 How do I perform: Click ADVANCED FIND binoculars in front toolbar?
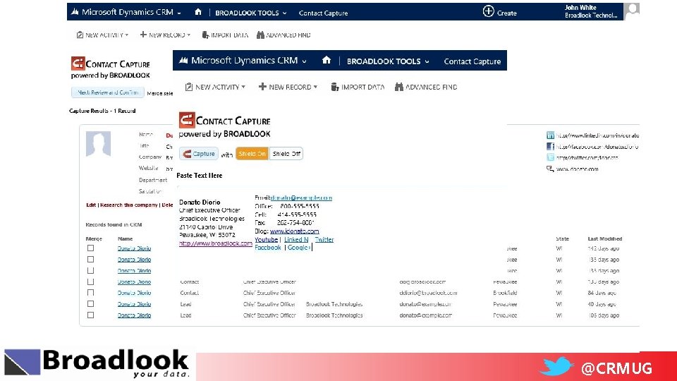point(399,87)
